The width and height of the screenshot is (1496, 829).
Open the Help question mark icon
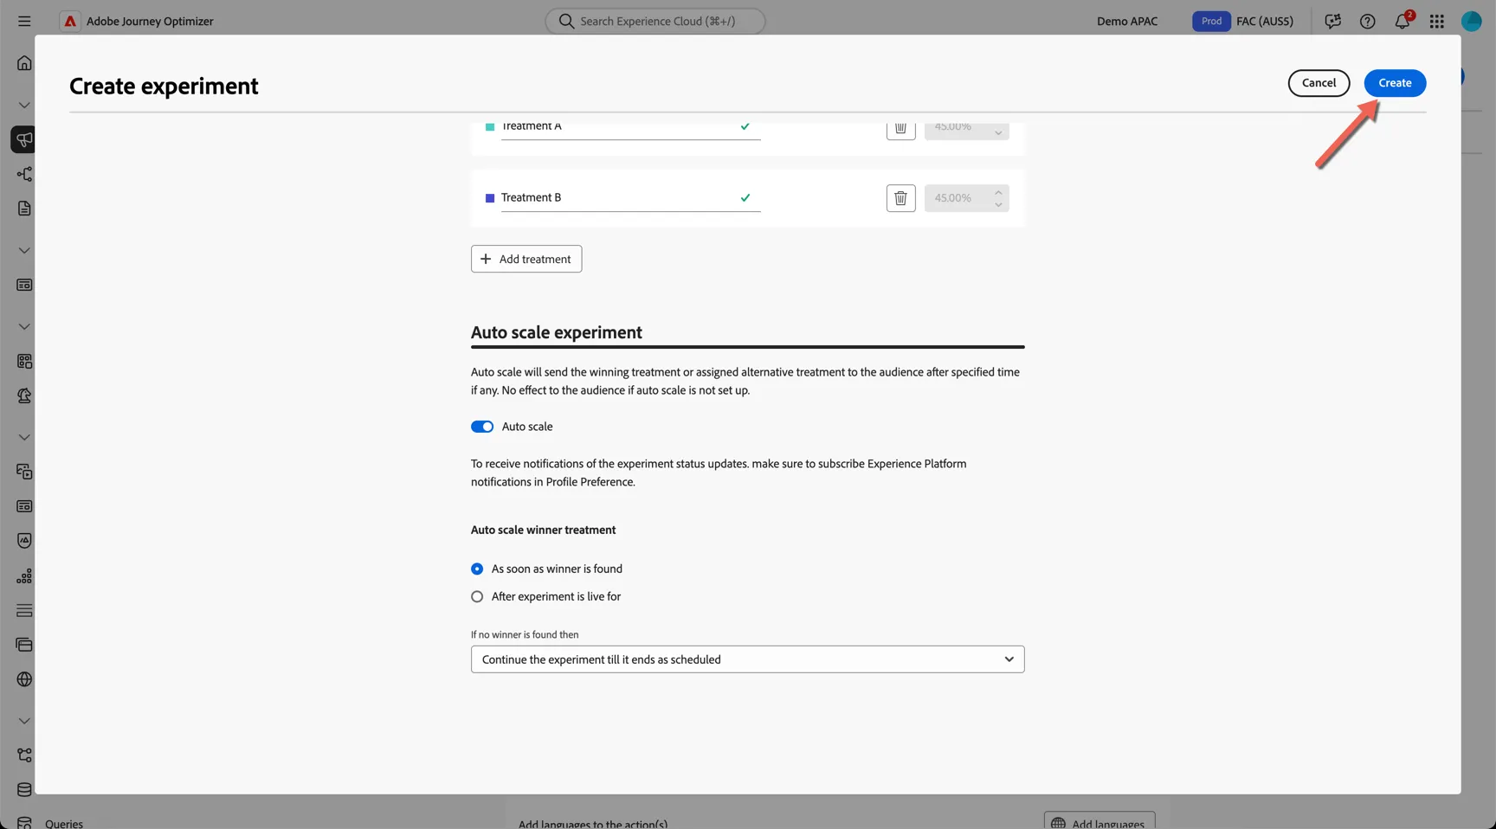coord(1368,21)
